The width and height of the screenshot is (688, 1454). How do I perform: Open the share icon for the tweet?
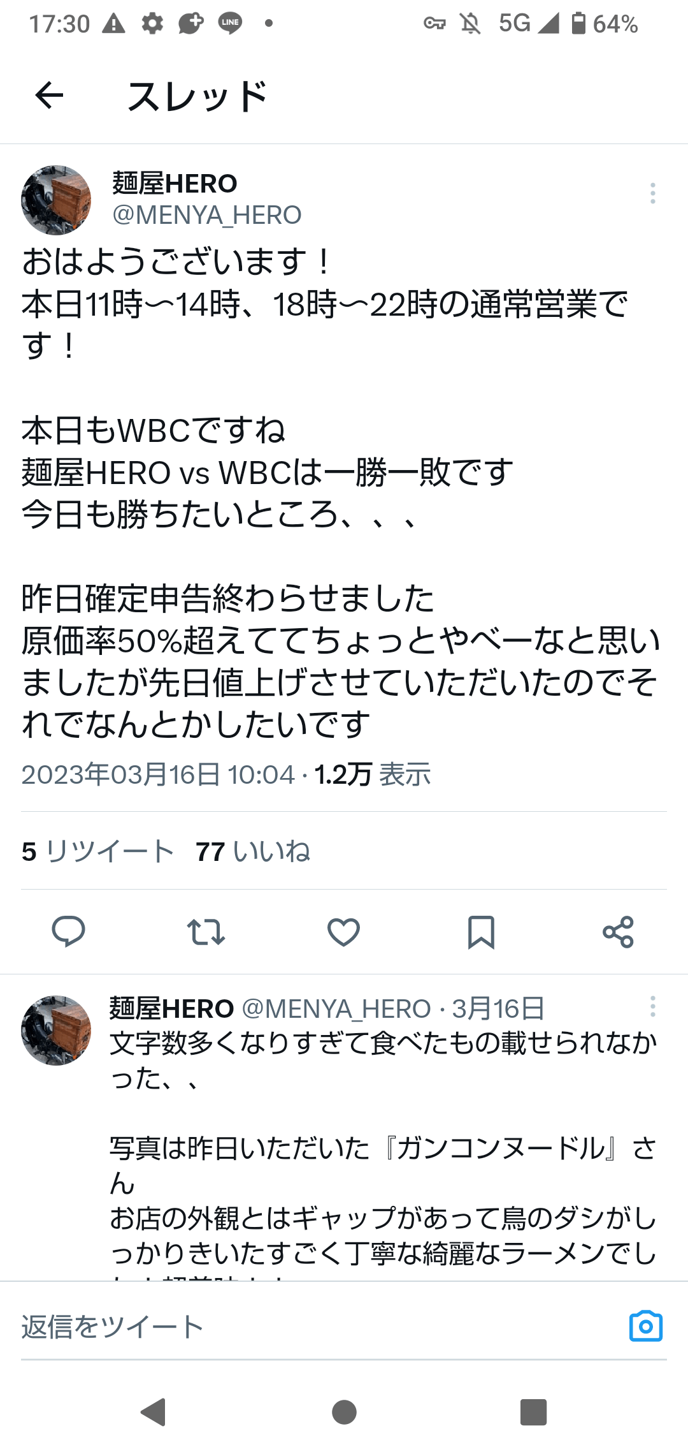click(x=619, y=932)
